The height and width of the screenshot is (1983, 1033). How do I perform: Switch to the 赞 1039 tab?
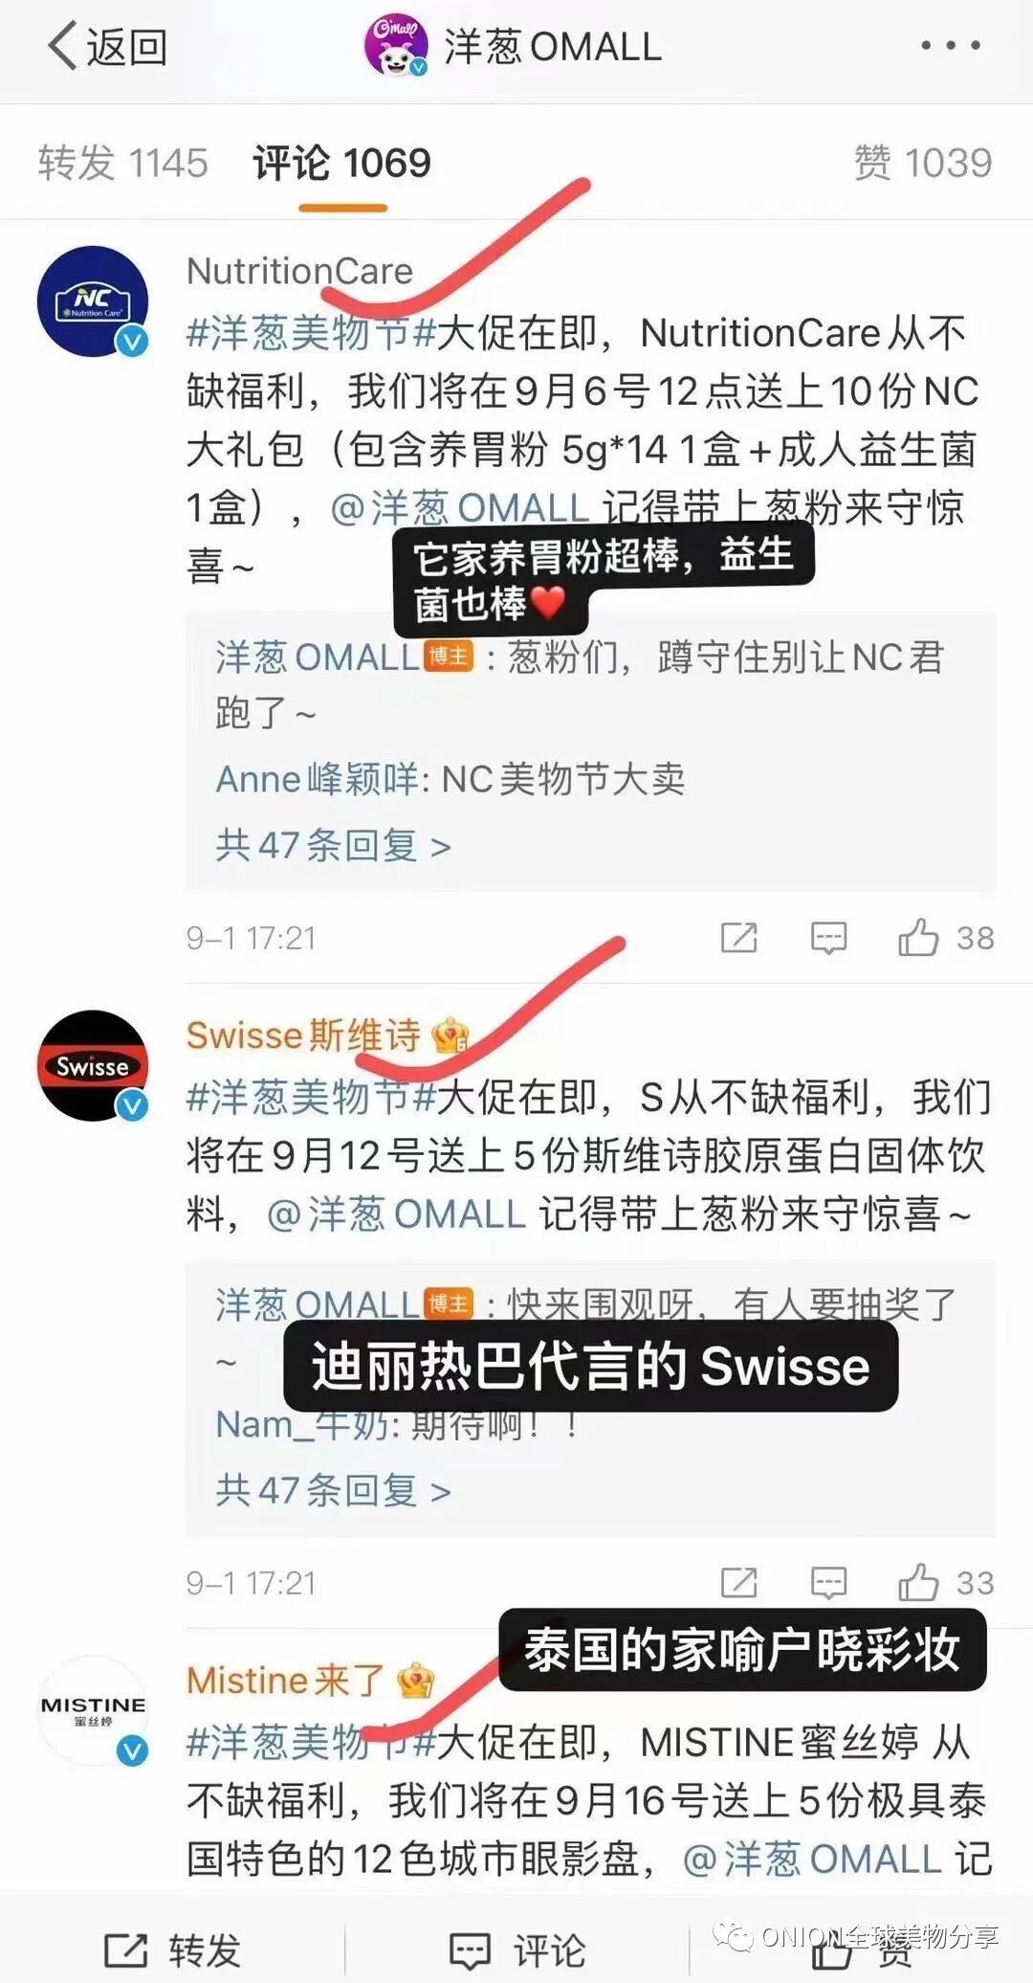[x=923, y=163]
